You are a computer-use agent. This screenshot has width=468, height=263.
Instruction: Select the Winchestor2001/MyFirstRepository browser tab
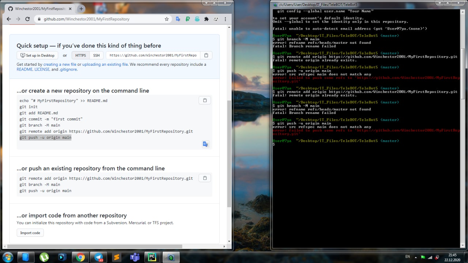(x=40, y=9)
